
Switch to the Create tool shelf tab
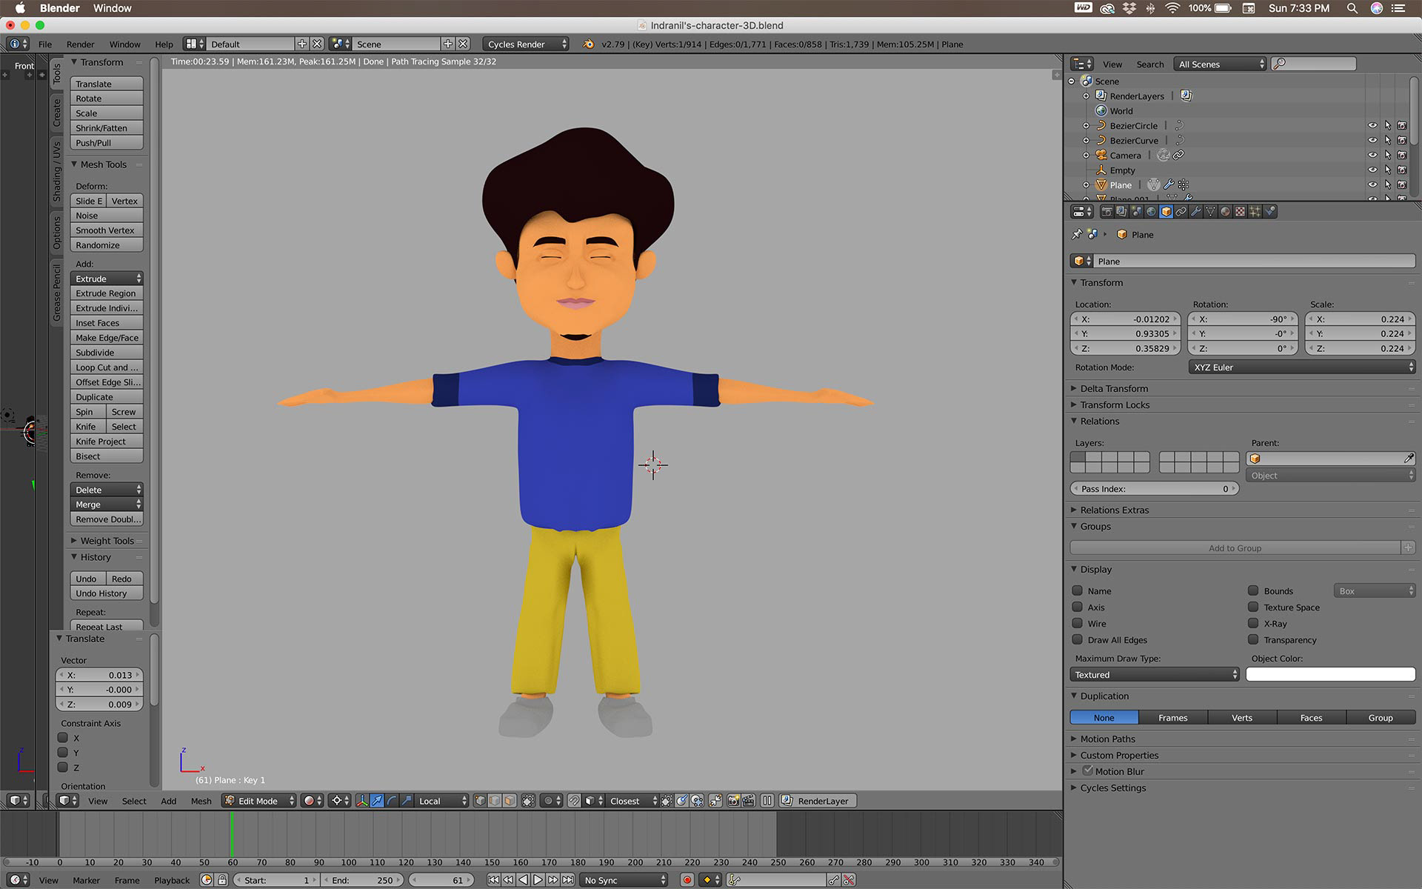pyautogui.click(x=56, y=113)
